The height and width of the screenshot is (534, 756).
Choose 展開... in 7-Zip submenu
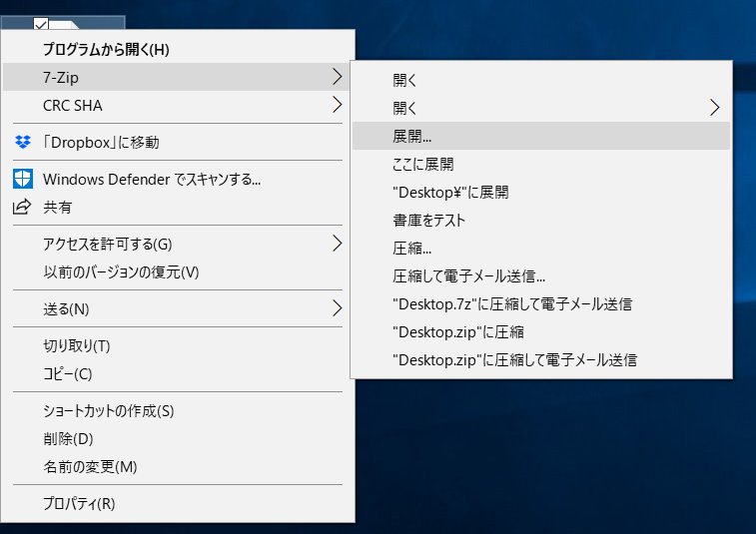point(541,136)
